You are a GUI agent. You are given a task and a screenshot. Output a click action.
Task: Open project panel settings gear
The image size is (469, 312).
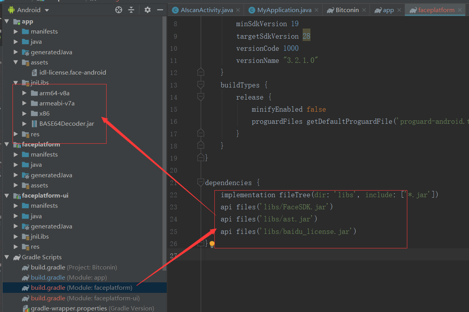(147, 10)
